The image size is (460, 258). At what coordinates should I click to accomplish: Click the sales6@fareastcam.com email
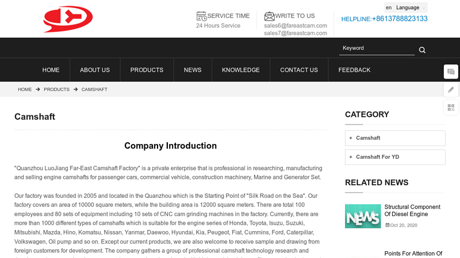tap(296, 26)
